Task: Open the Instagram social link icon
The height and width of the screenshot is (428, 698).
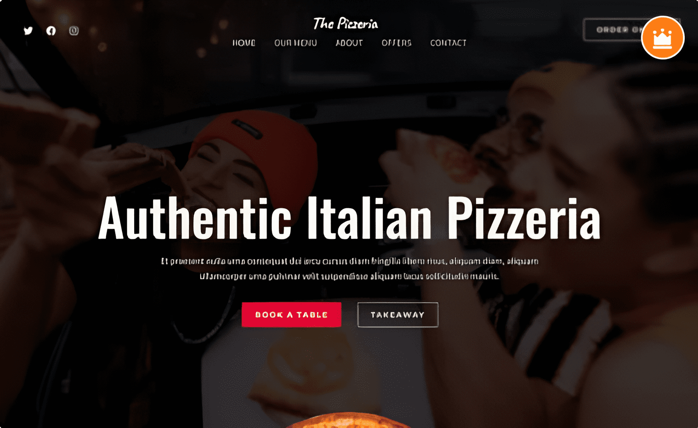Action: (x=74, y=31)
